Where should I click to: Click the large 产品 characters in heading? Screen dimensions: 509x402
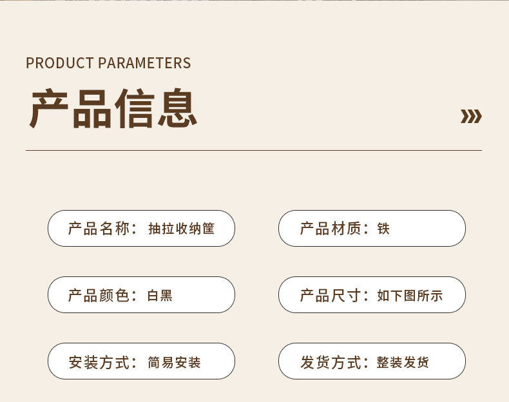(x=71, y=108)
